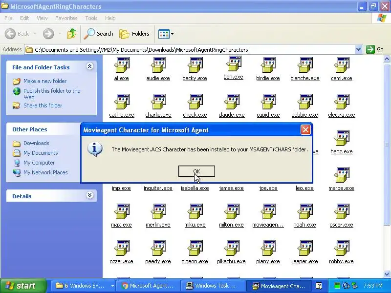
Task: Open the Windows Start menu
Action: 23,286
